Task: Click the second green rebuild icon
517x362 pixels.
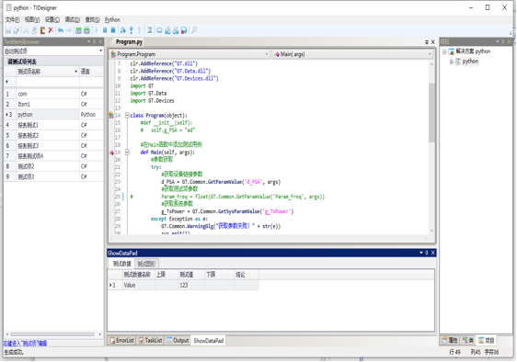Action: coord(86,30)
